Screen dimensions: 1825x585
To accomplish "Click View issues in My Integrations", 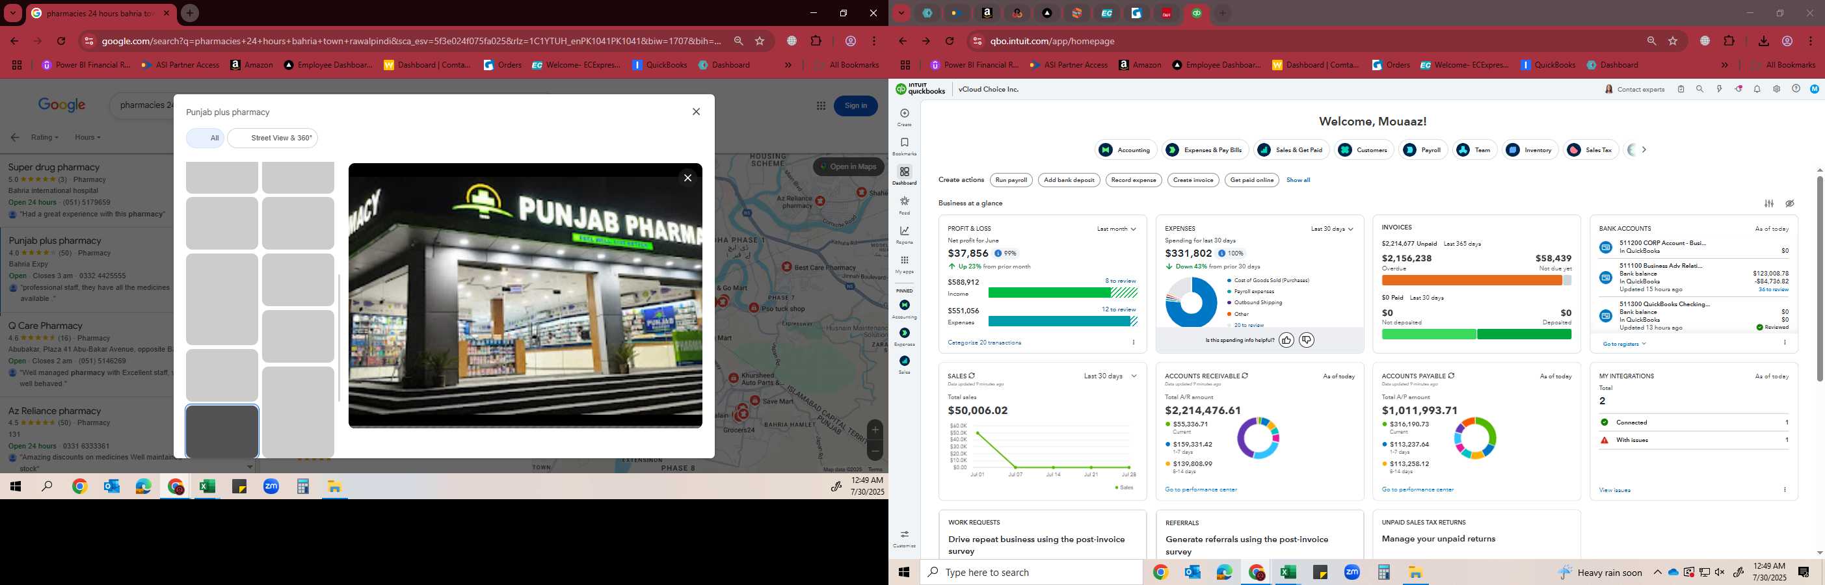I will pos(1614,490).
